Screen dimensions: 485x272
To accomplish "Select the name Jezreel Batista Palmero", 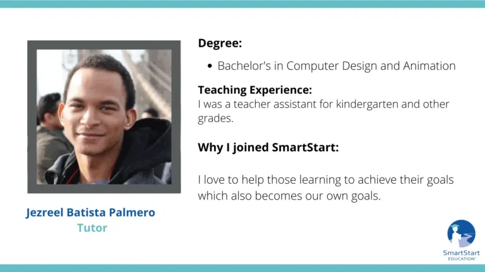I will click(90, 212).
